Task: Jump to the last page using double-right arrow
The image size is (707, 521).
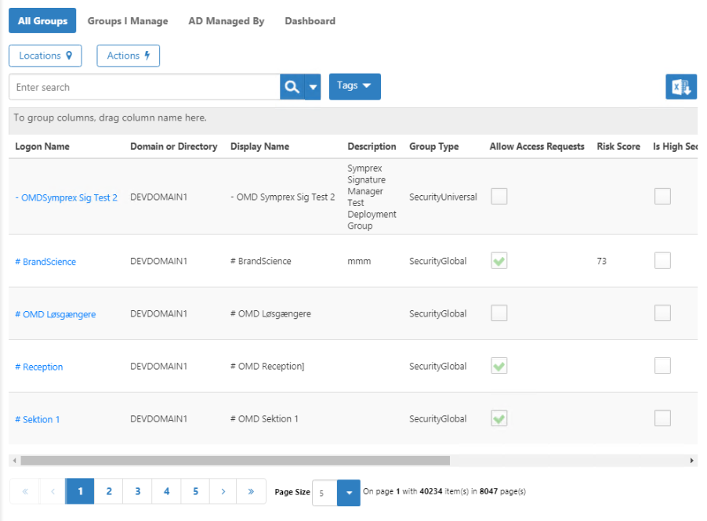Action: pos(251,491)
